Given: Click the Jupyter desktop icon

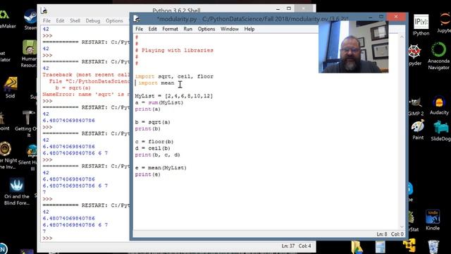Looking at the screenshot, I should pyautogui.click(x=445, y=23).
